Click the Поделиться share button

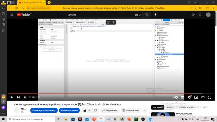click(110, 110)
